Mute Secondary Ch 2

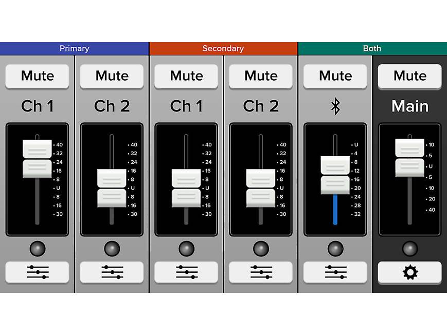tap(261, 77)
